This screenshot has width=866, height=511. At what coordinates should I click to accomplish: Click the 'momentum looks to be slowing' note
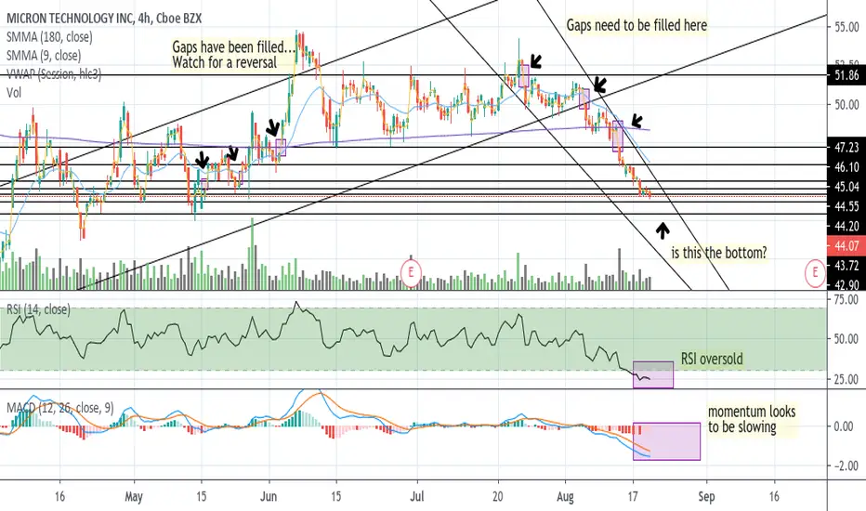point(752,419)
